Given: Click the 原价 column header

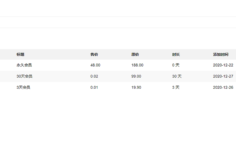Looking at the screenshot, I should tap(135, 54).
